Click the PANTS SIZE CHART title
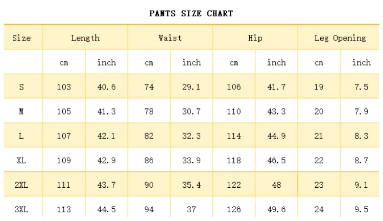Viewport: 383px width, 221px height. pyautogui.click(x=191, y=13)
